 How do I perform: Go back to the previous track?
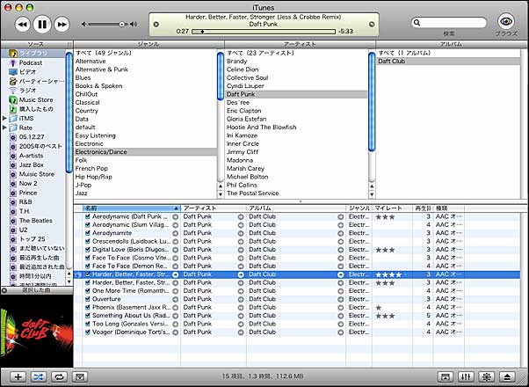tap(24, 25)
